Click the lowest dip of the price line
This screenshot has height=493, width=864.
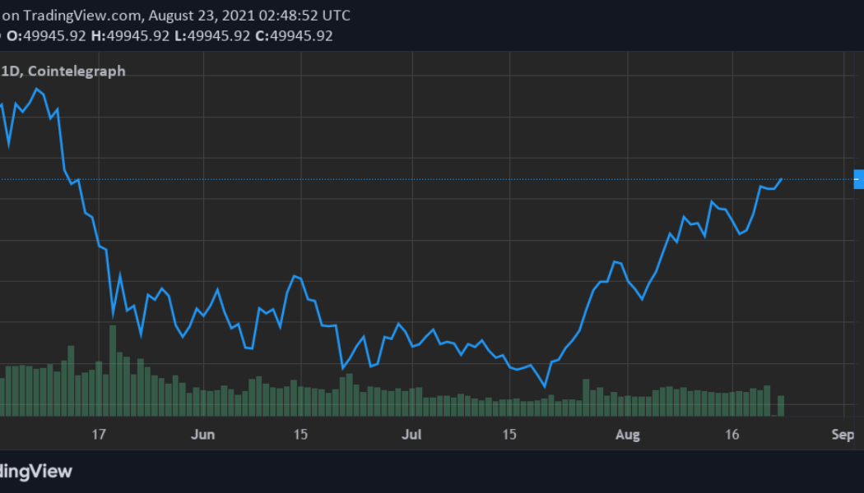(544, 386)
